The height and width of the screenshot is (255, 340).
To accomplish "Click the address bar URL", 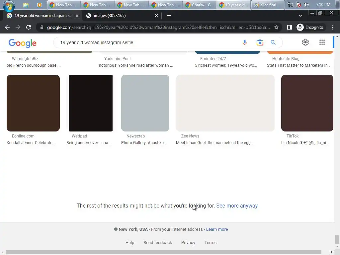I will click(158, 27).
